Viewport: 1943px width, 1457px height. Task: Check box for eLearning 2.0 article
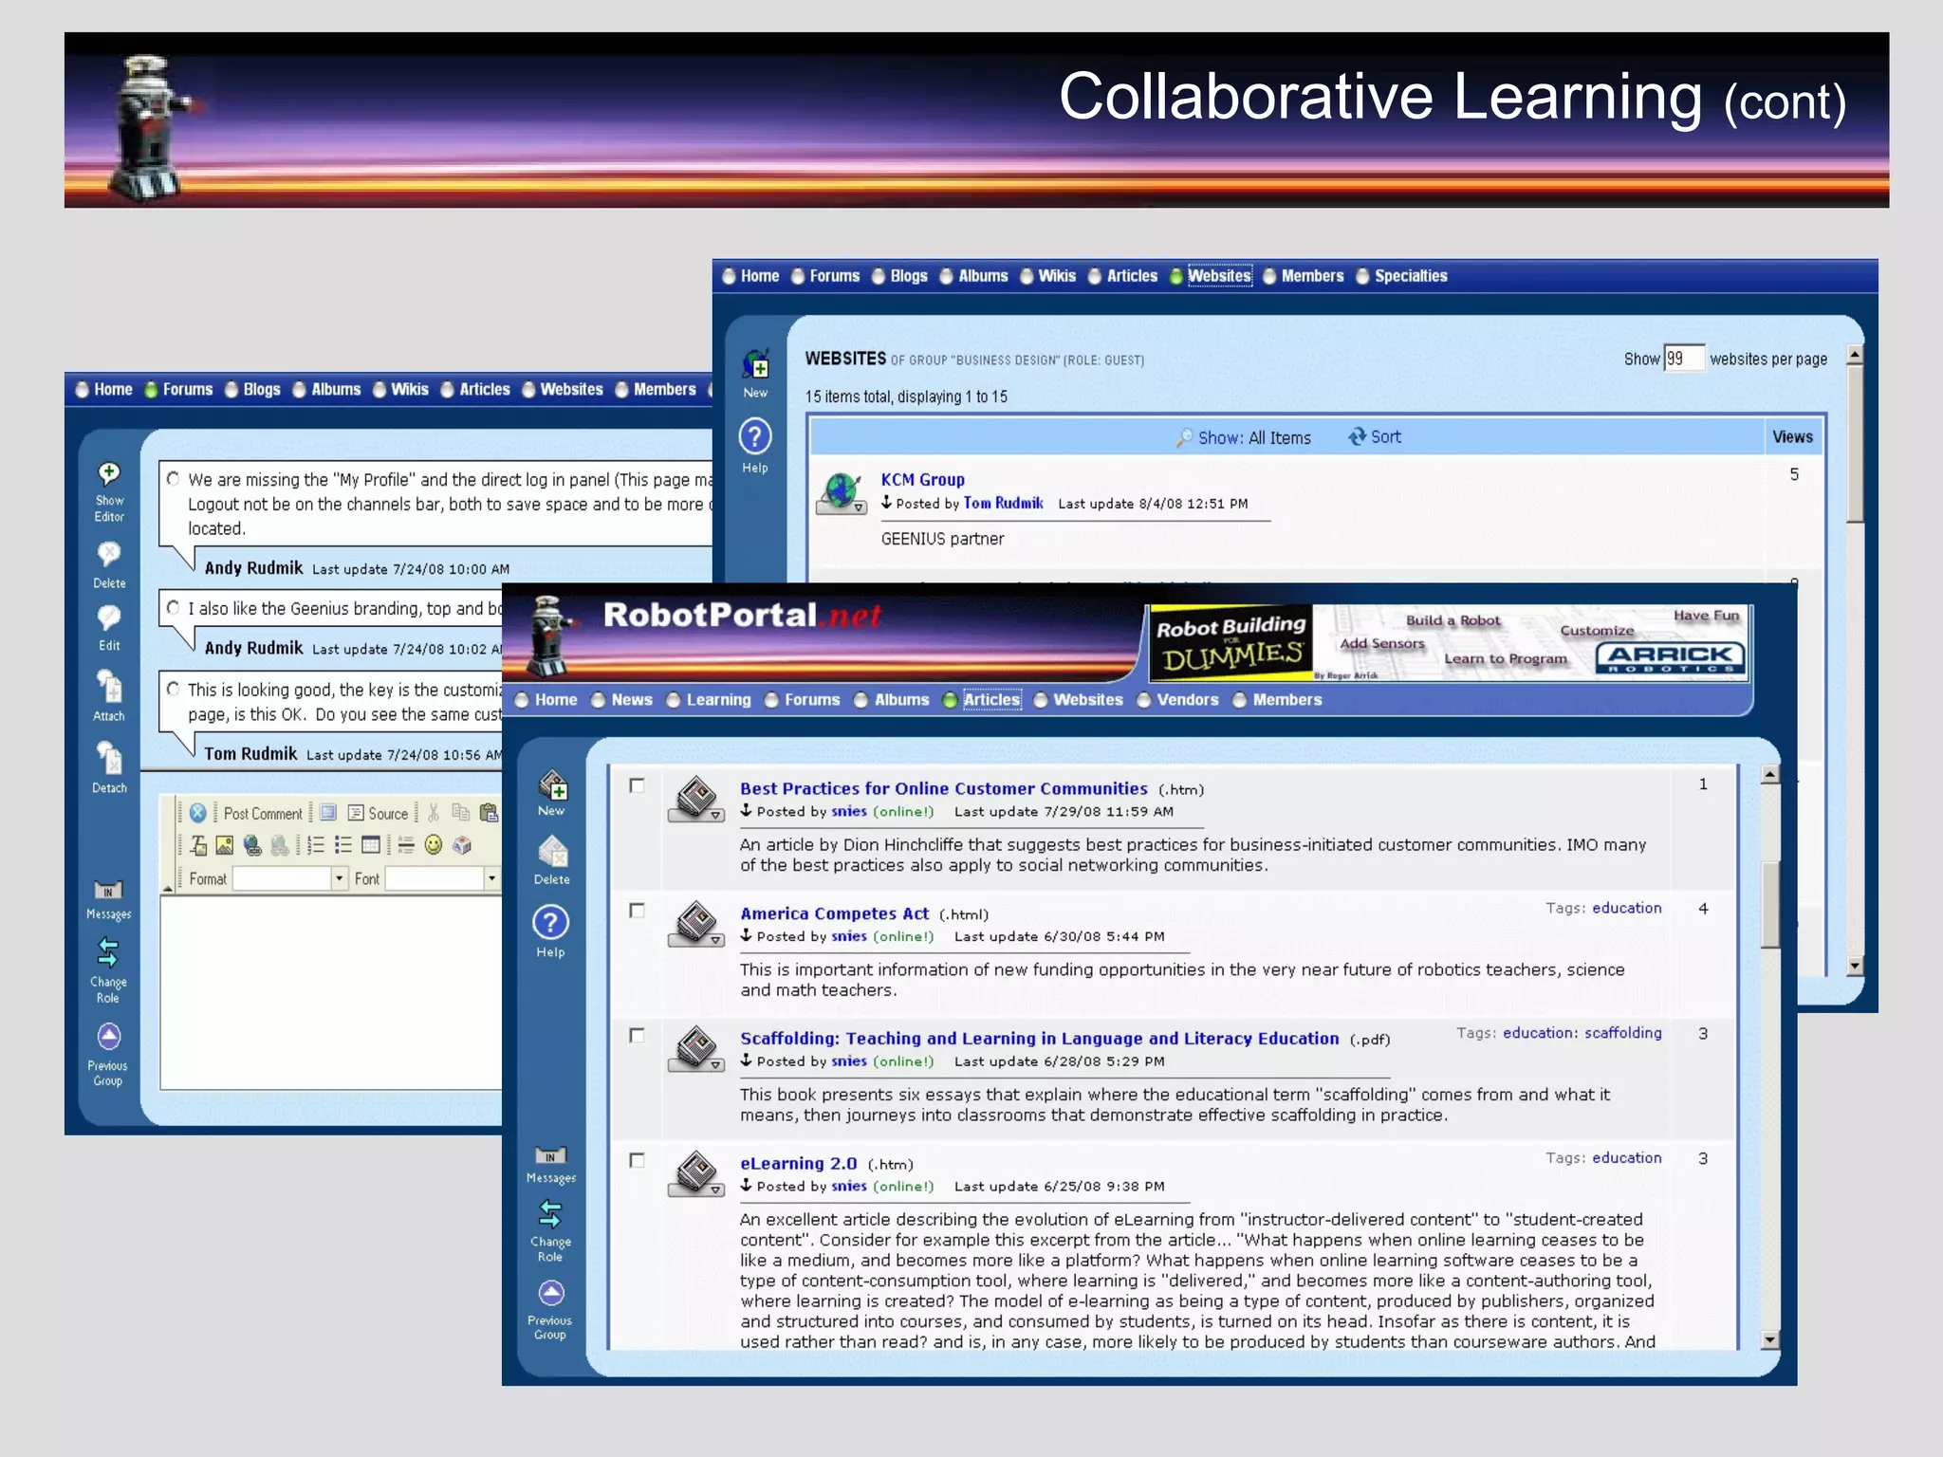tap(637, 1161)
